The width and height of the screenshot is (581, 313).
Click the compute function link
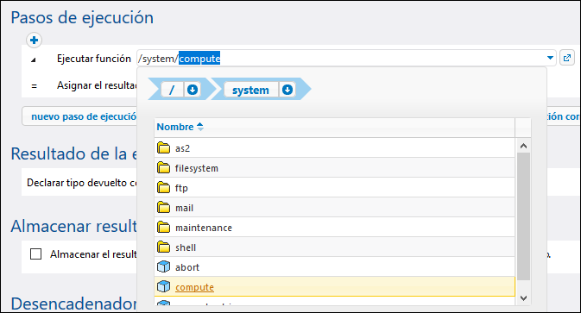(x=194, y=287)
